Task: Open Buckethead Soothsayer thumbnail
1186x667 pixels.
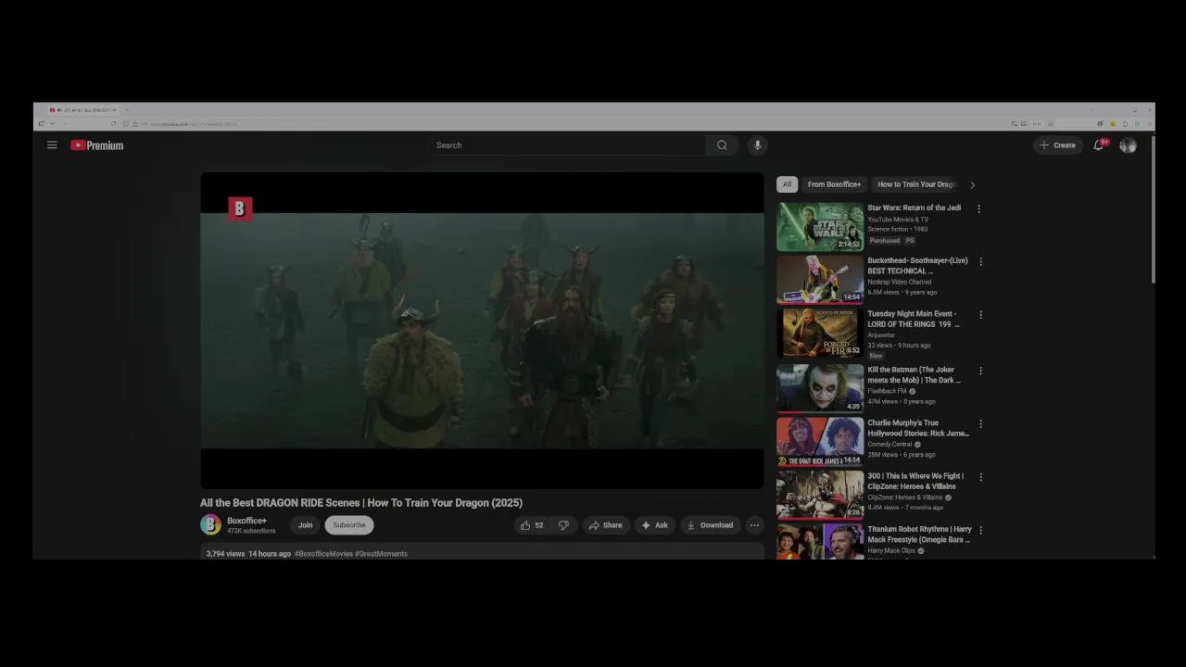Action: tap(820, 280)
